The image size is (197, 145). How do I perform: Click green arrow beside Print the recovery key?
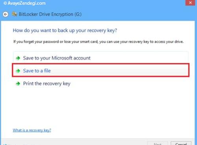[x=18, y=83]
